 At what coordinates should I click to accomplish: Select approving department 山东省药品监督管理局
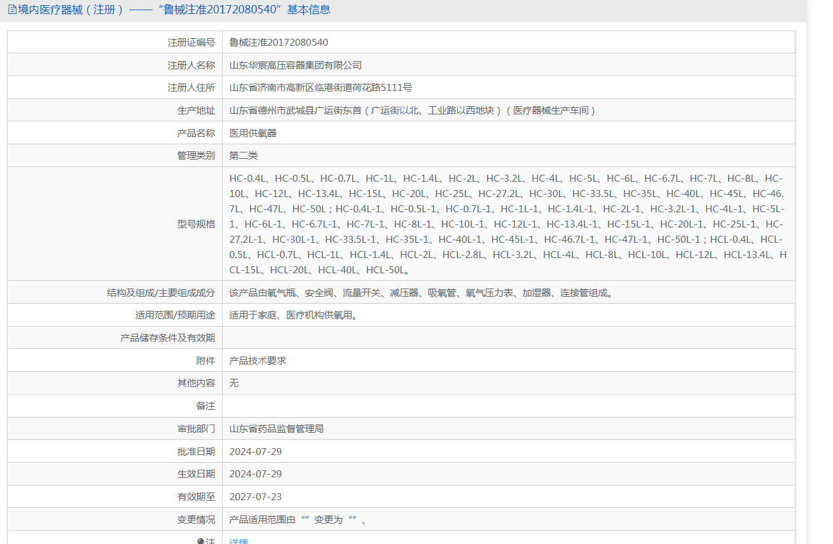point(277,429)
